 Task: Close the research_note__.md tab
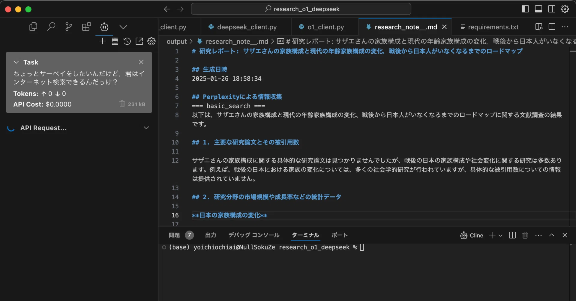coord(445,27)
